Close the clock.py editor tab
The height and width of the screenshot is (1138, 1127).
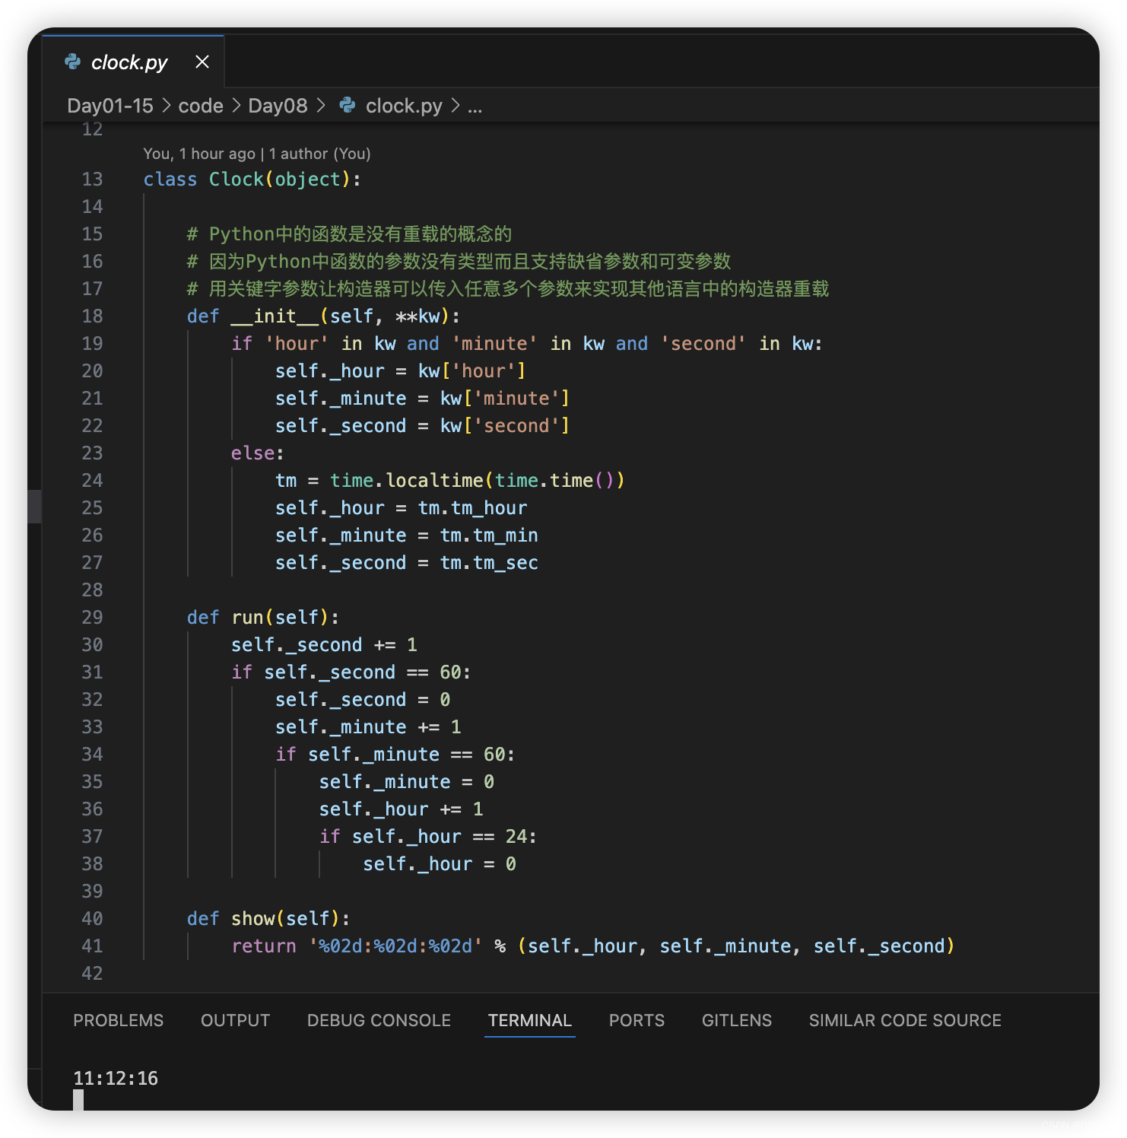point(201,62)
